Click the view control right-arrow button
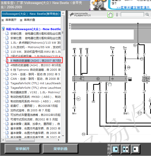 (x=115, y=149)
